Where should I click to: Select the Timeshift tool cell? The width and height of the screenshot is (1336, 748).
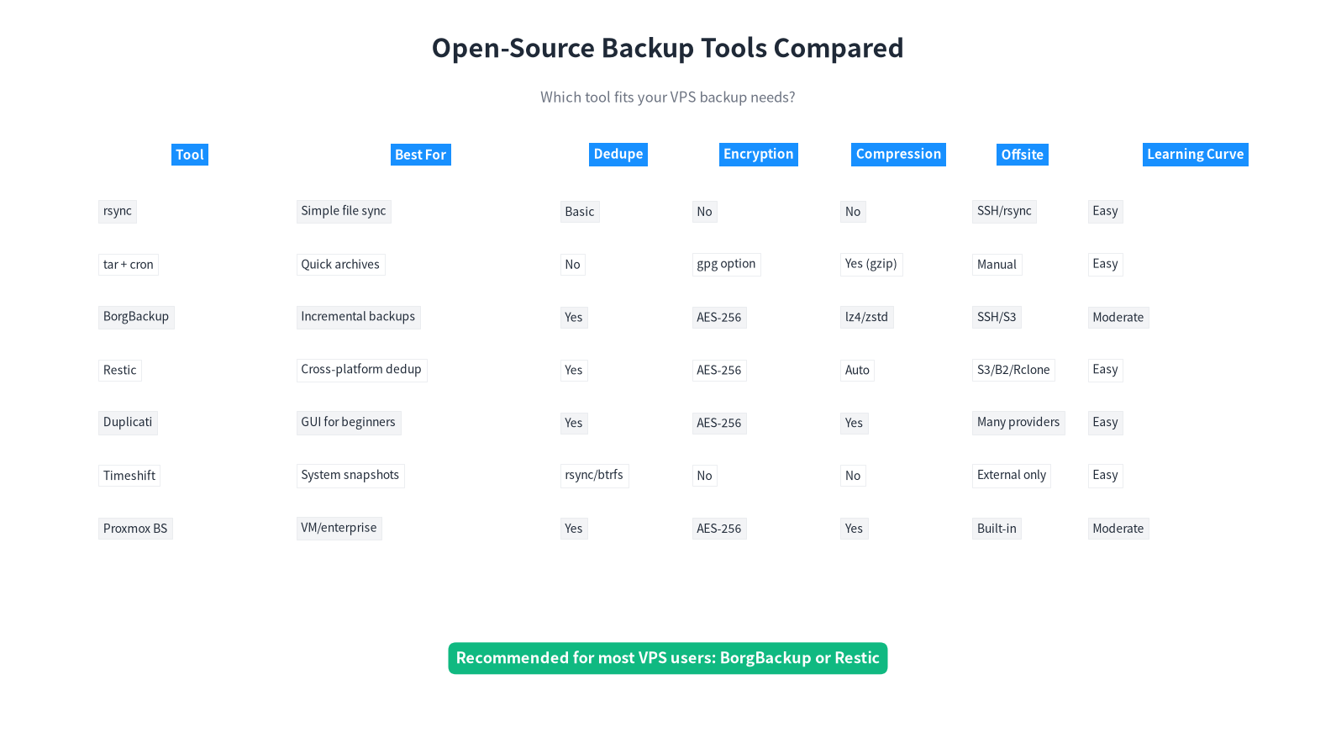point(129,476)
